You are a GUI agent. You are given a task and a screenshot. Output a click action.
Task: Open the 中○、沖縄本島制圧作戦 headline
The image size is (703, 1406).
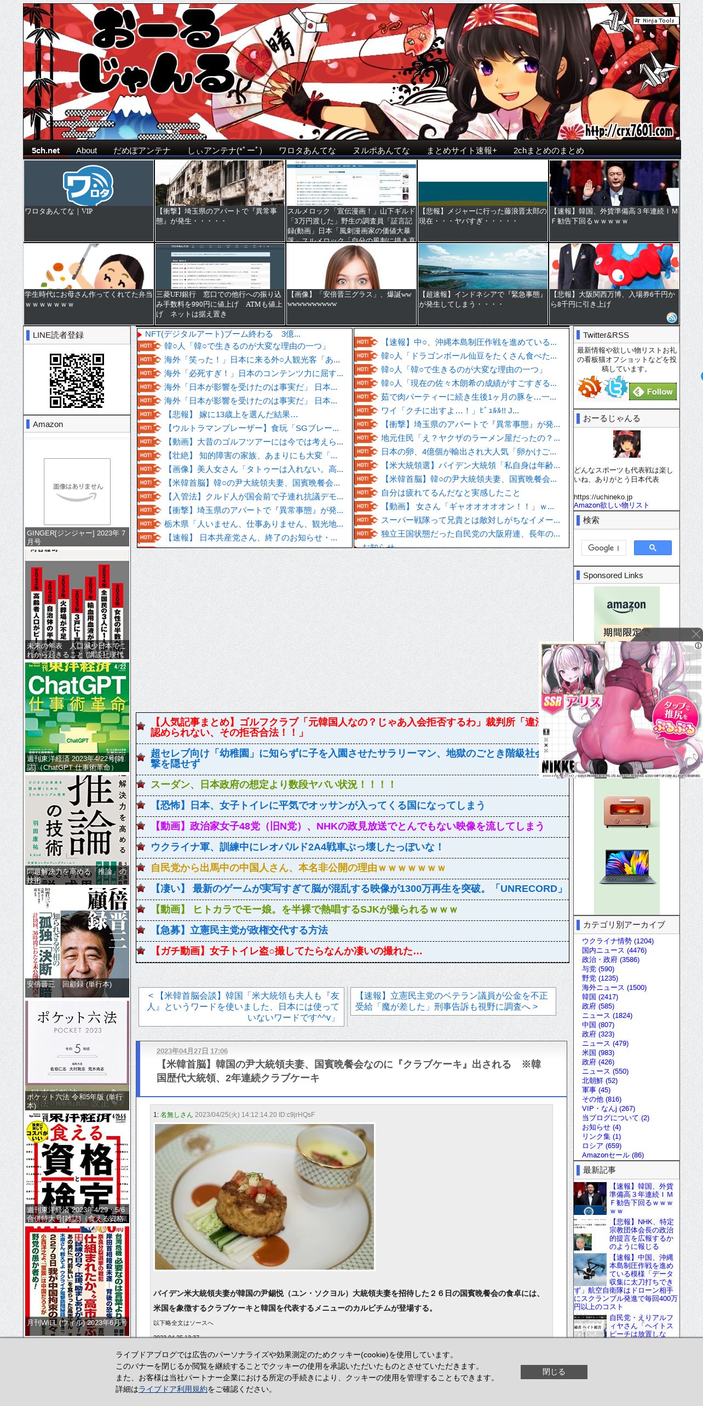pos(469,342)
